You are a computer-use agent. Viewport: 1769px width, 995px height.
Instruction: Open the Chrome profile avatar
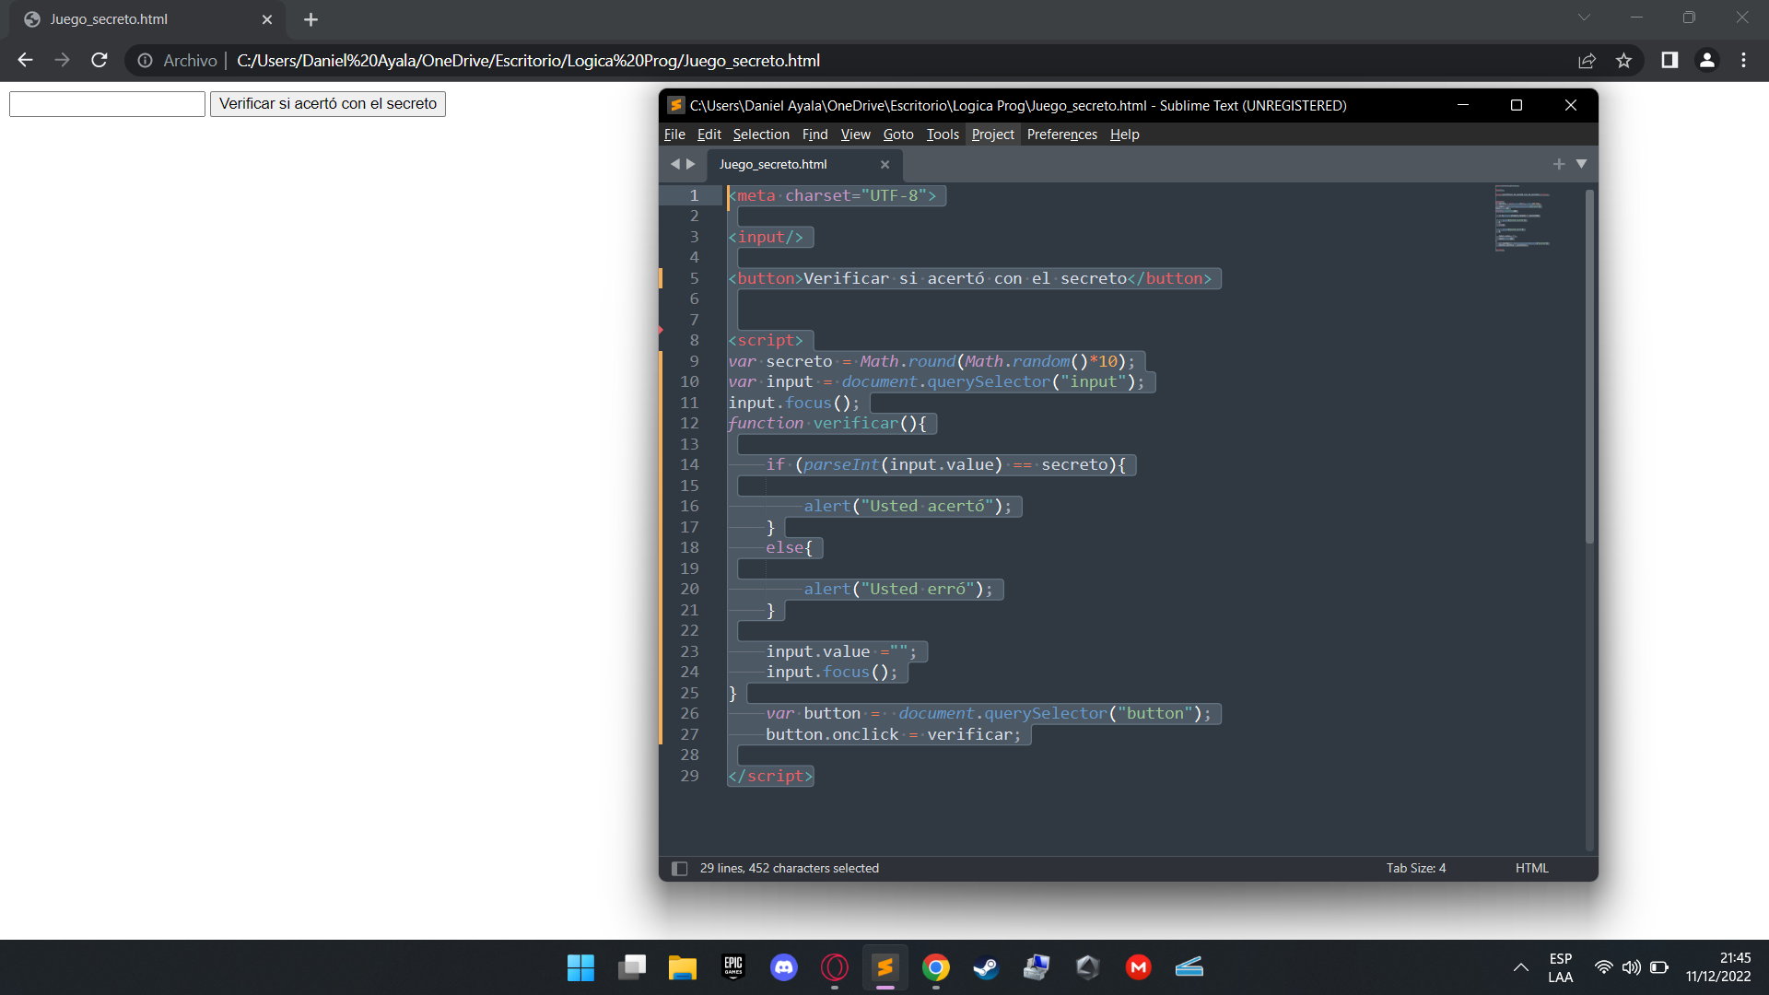coord(1706,60)
